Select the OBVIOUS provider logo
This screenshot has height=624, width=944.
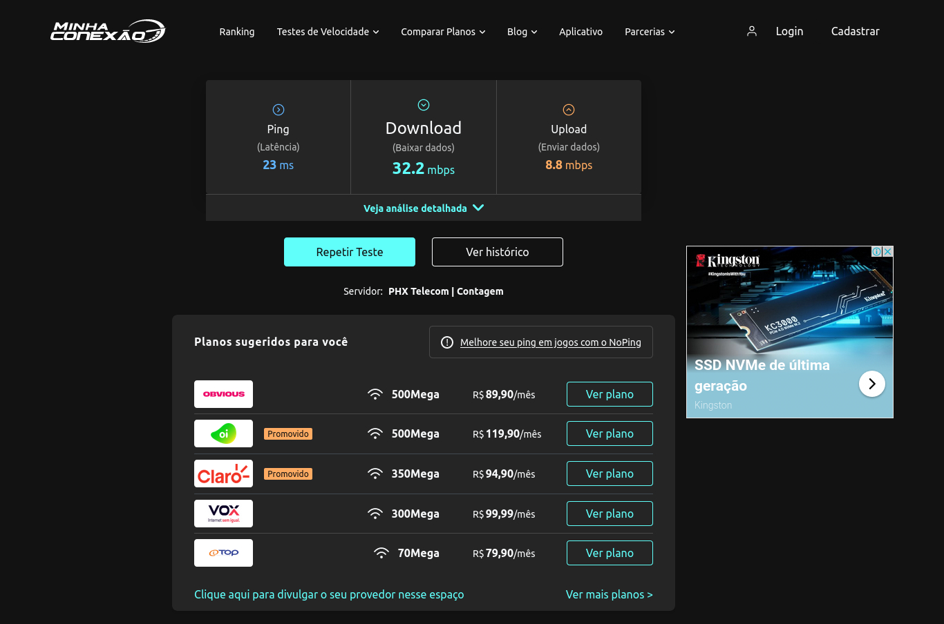(223, 393)
